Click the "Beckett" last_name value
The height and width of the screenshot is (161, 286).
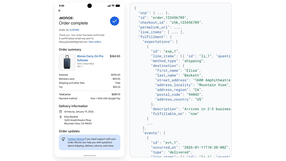pos(192,75)
